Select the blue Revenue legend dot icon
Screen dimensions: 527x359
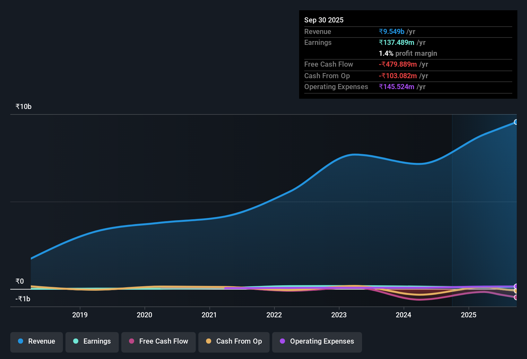coord(20,341)
